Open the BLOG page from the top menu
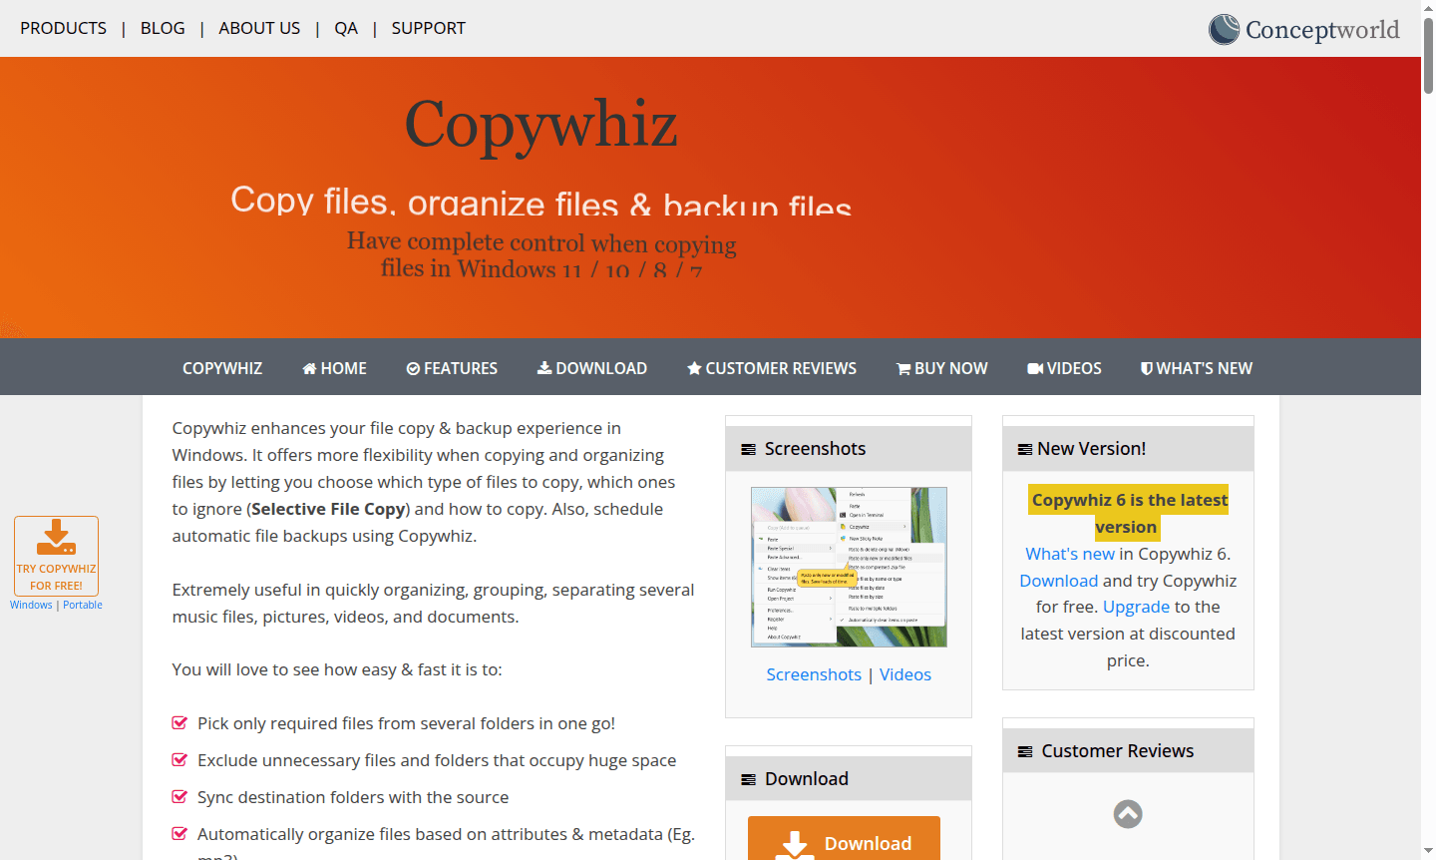This screenshot has width=1436, height=860. (x=162, y=28)
